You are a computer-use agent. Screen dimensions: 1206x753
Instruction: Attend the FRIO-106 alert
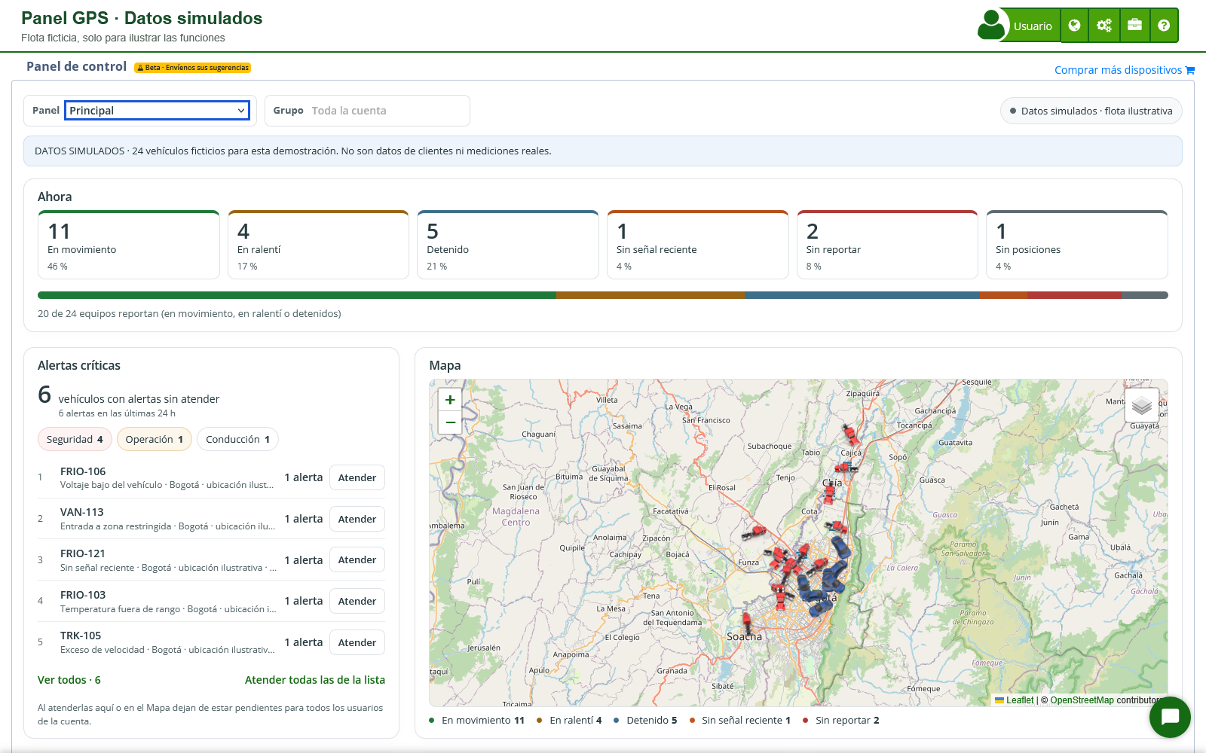pos(357,477)
